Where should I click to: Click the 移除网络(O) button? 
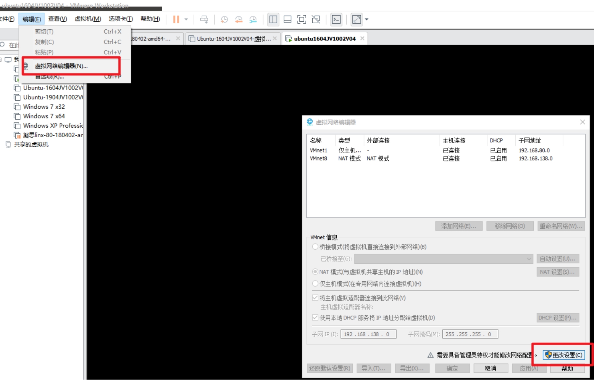click(x=510, y=226)
